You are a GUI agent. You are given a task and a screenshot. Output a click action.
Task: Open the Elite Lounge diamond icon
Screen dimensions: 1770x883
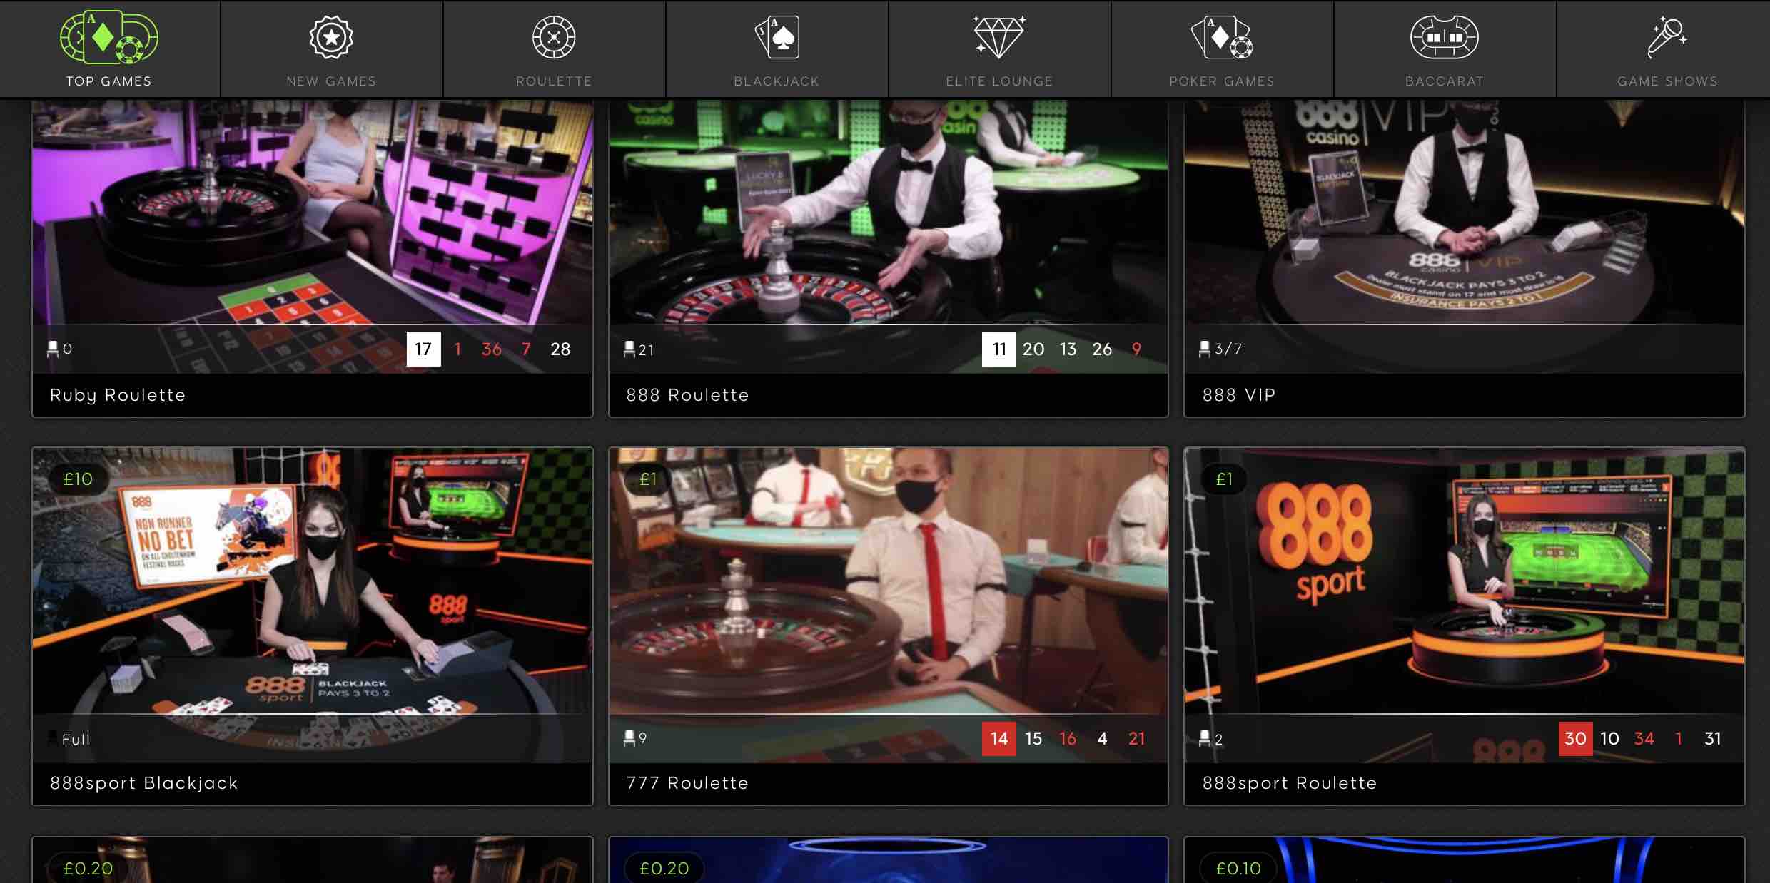(x=999, y=37)
